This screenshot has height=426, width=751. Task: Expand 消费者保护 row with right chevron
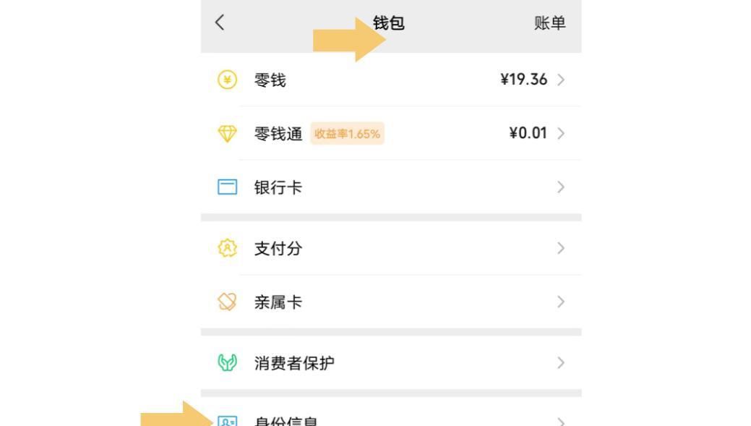click(562, 363)
